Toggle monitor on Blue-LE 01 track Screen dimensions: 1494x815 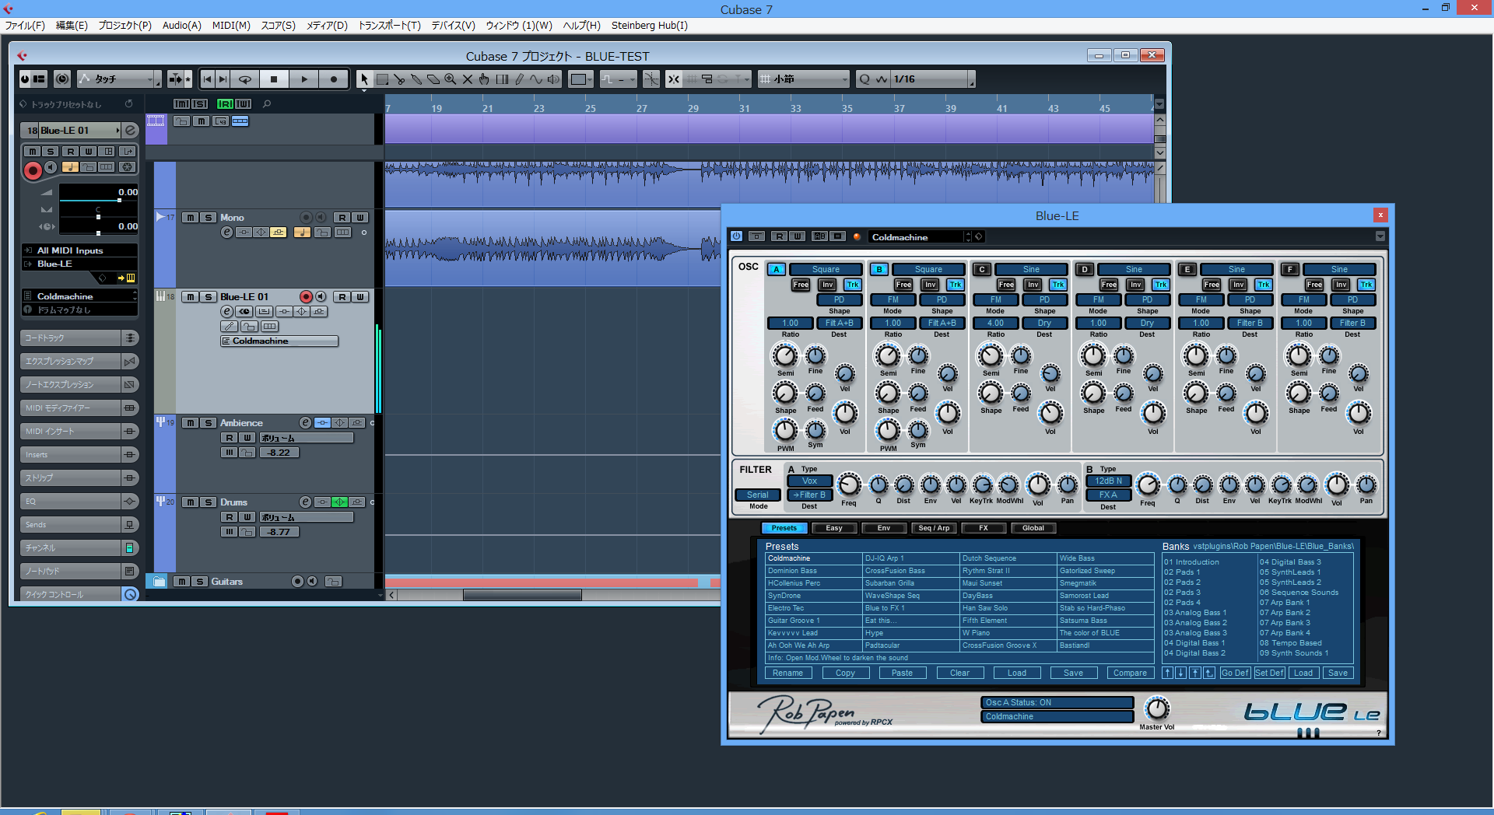pos(321,297)
